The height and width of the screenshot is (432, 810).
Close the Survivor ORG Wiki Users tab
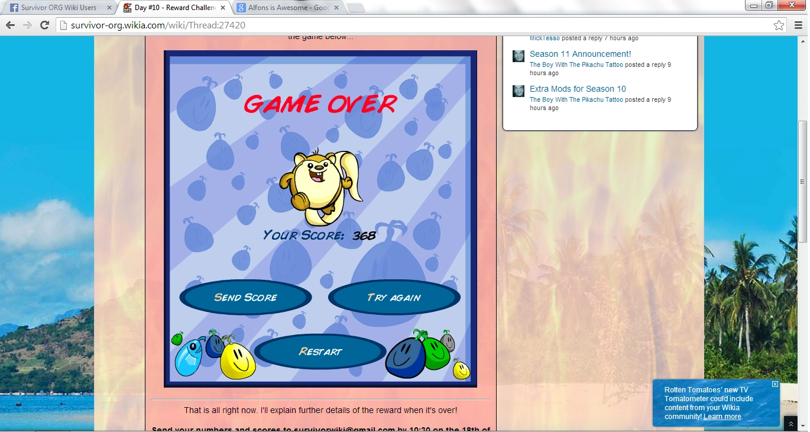[109, 8]
